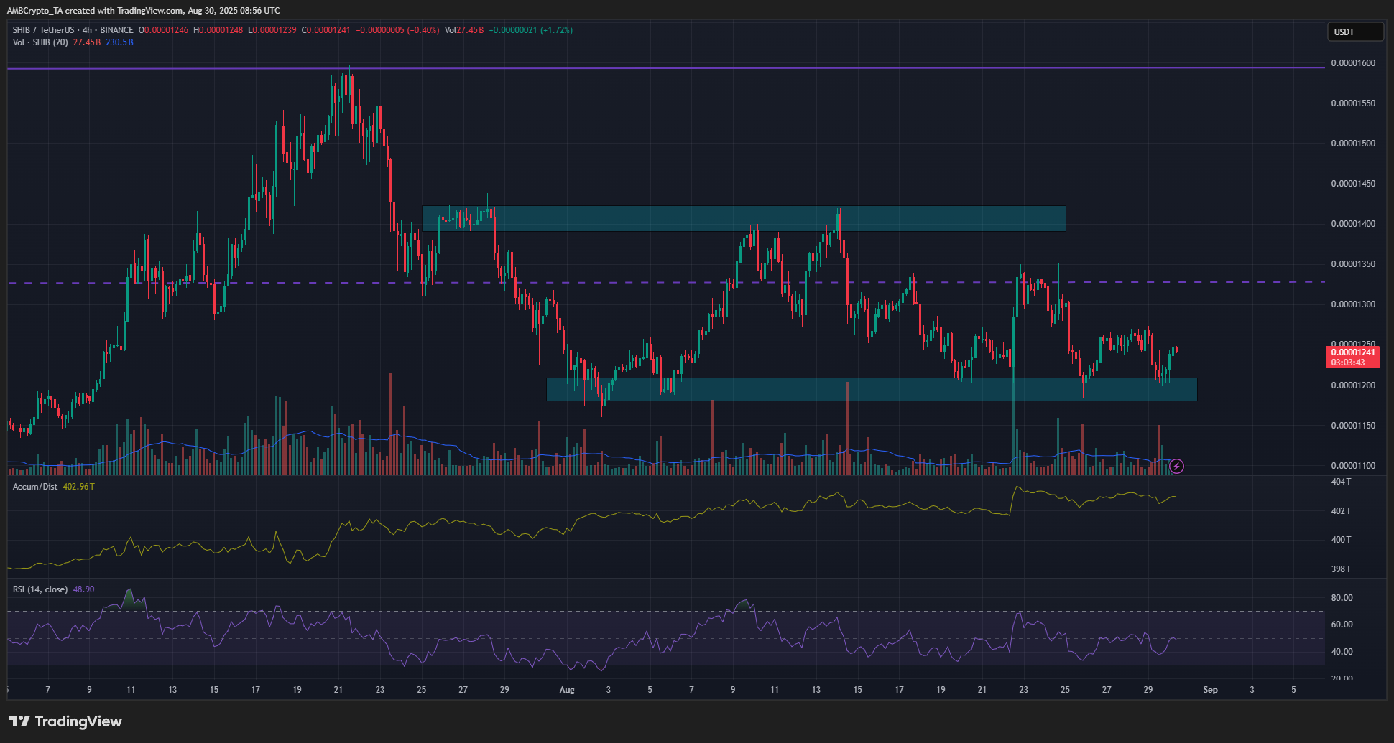This screenshot has height=743, width=1394.
Task: Click the 0.00001400 price axis label
Action: pos(1353,224)
